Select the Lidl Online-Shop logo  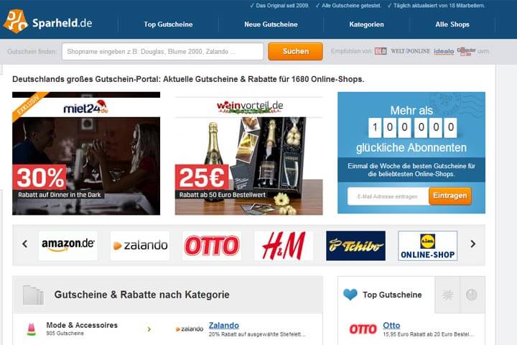pyautogui.click(x=428, y=246)
